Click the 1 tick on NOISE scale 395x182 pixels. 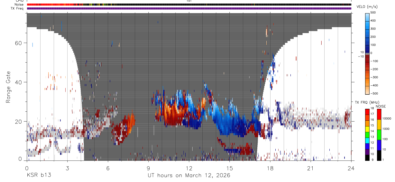coord(383,160)
